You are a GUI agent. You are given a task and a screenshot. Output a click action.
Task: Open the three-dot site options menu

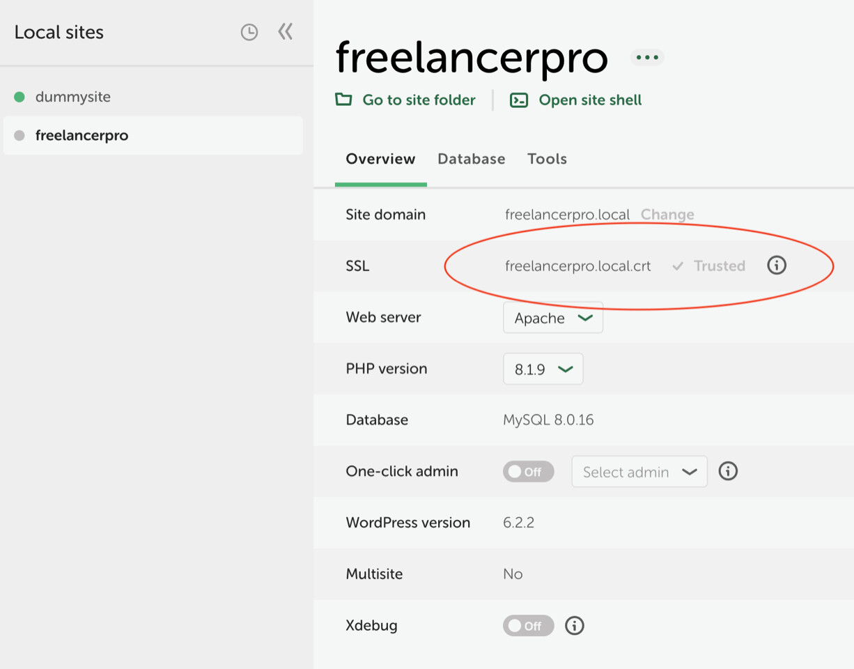(x=647, y=57)
